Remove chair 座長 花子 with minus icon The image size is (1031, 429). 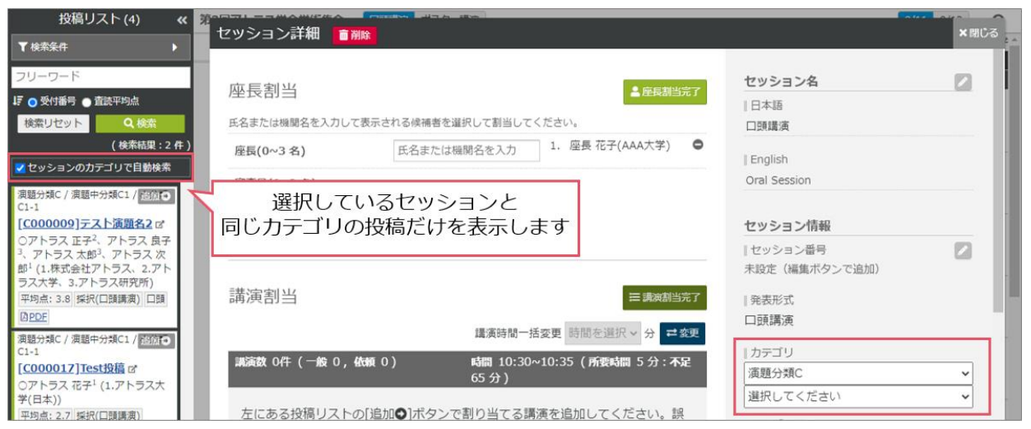click(697, 145)
